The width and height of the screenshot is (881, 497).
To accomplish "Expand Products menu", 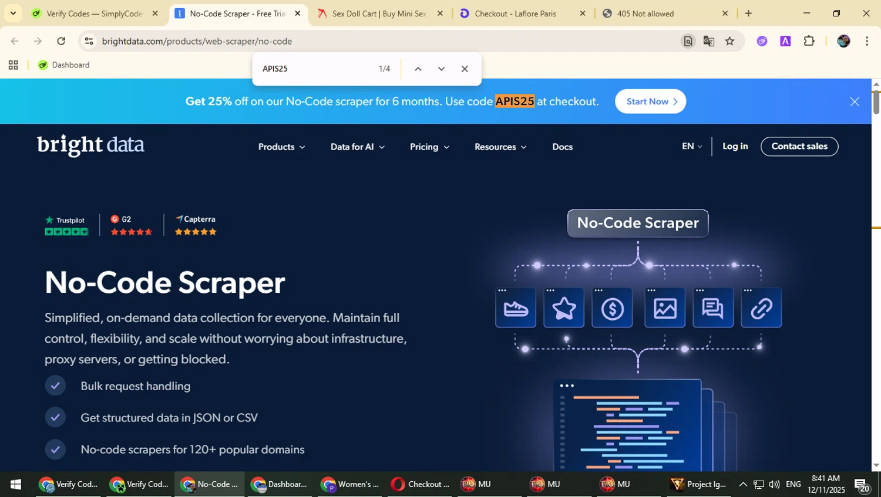I will [282, 147].
